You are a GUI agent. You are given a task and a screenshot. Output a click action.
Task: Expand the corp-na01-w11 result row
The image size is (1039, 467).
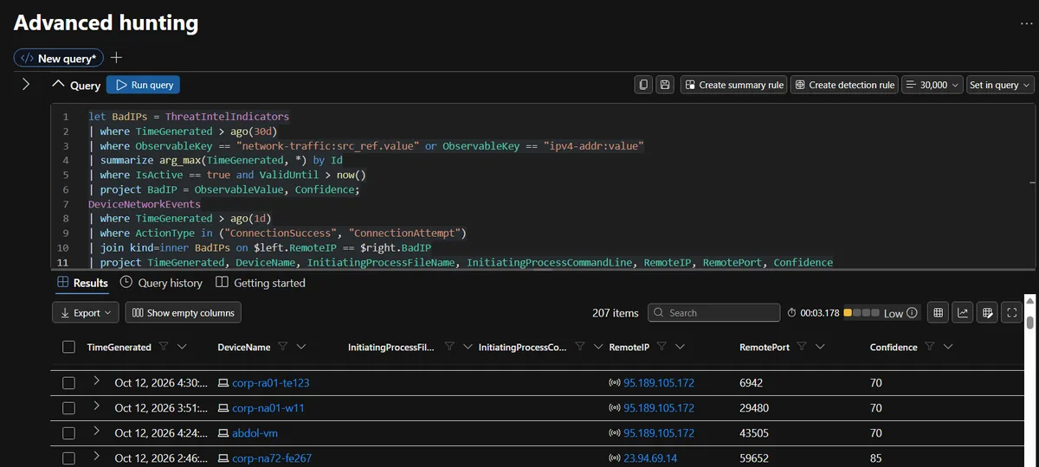click(97, 406)
